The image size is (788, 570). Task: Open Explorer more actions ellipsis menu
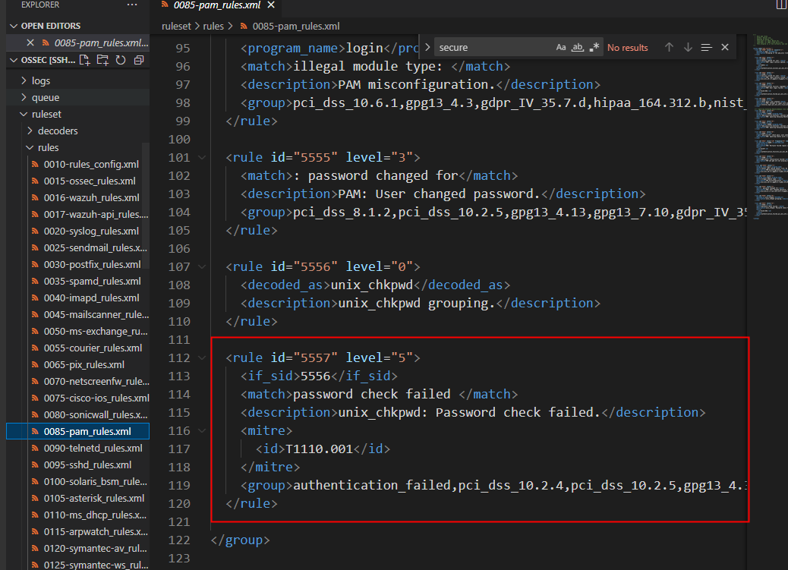[x=131, y=5]
